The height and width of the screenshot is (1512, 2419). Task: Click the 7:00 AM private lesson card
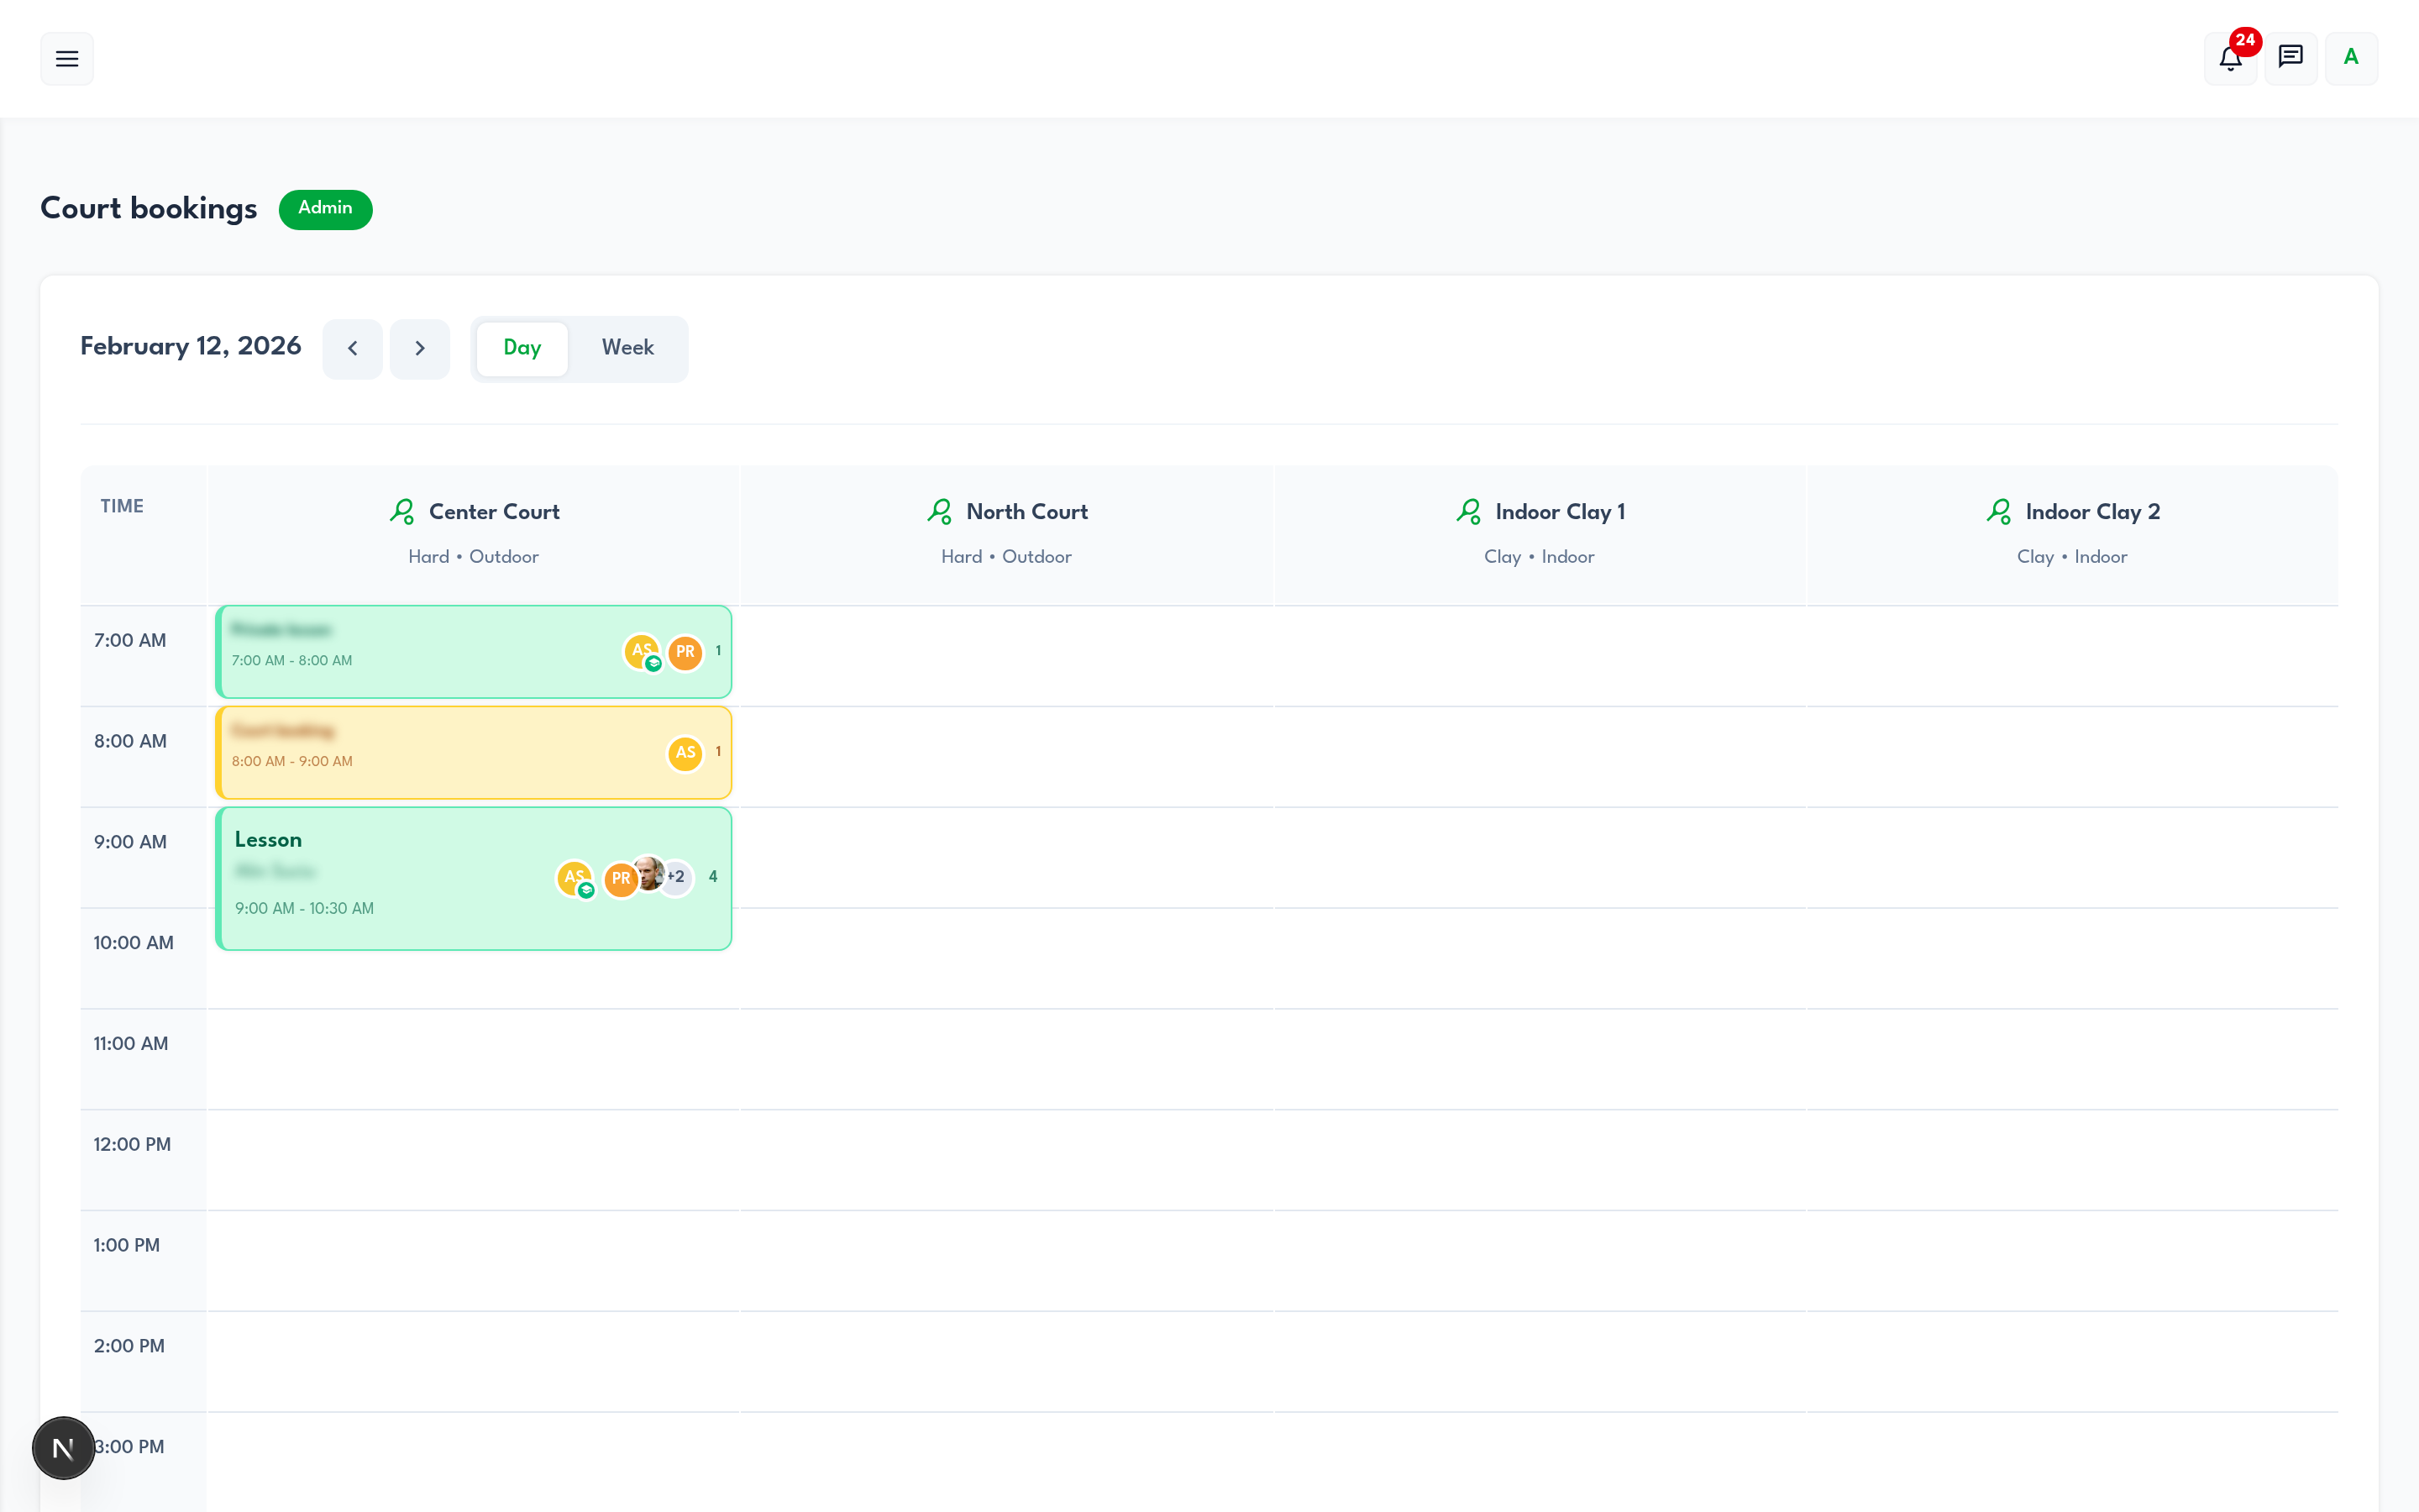pyautogui.click(x=400, y=651)
